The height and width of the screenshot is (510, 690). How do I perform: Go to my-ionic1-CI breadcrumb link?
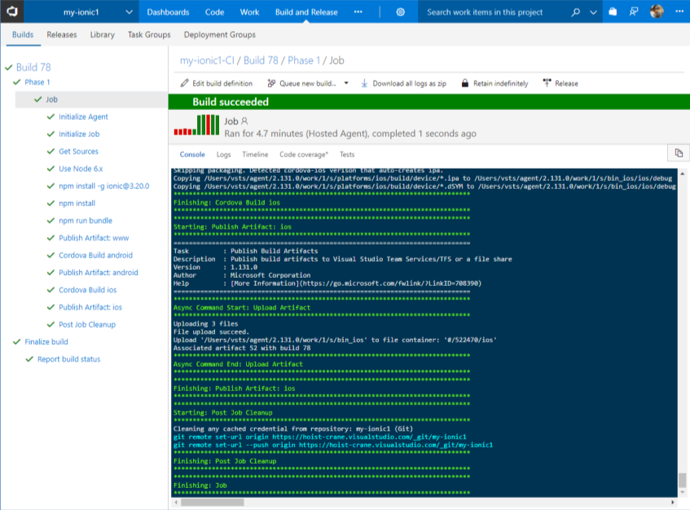click(207, 60)
